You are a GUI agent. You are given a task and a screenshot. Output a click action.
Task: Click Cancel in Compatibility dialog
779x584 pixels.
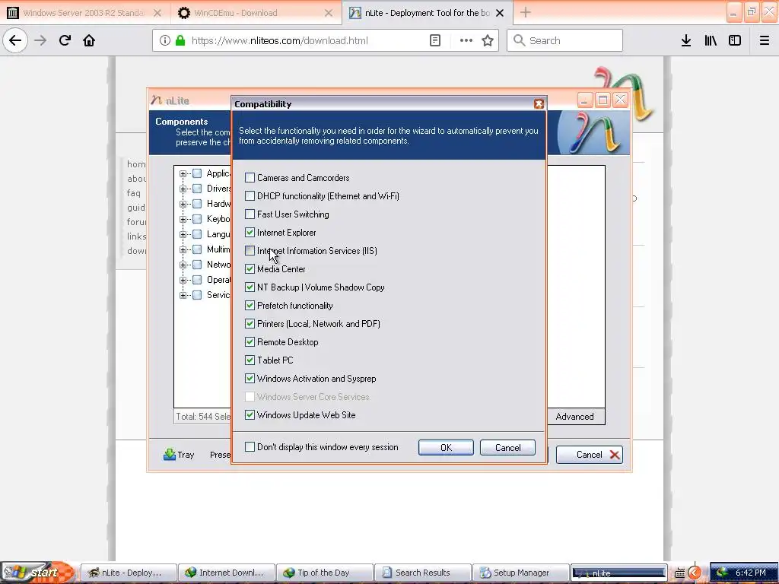507,447
